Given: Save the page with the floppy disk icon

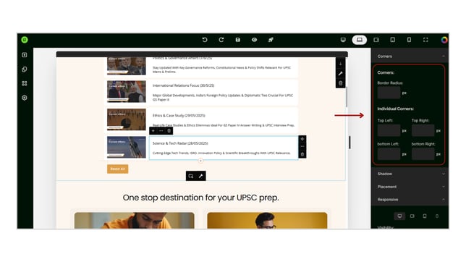Looking at the screenshot, I should 238,40.
